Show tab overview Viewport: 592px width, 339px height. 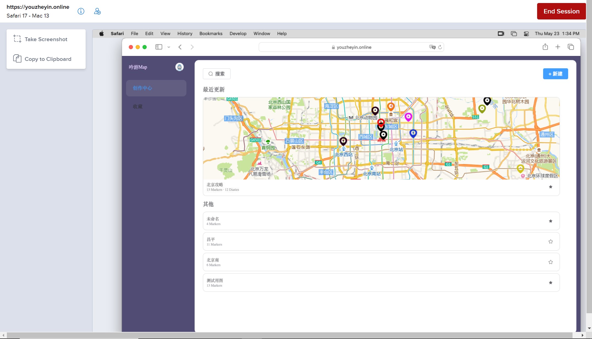pos(571,47)
